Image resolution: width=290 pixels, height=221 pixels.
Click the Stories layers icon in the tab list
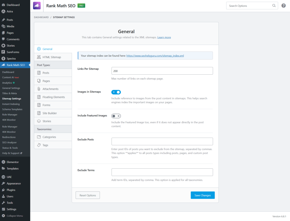pyautogui.click(x=39, y=121)
